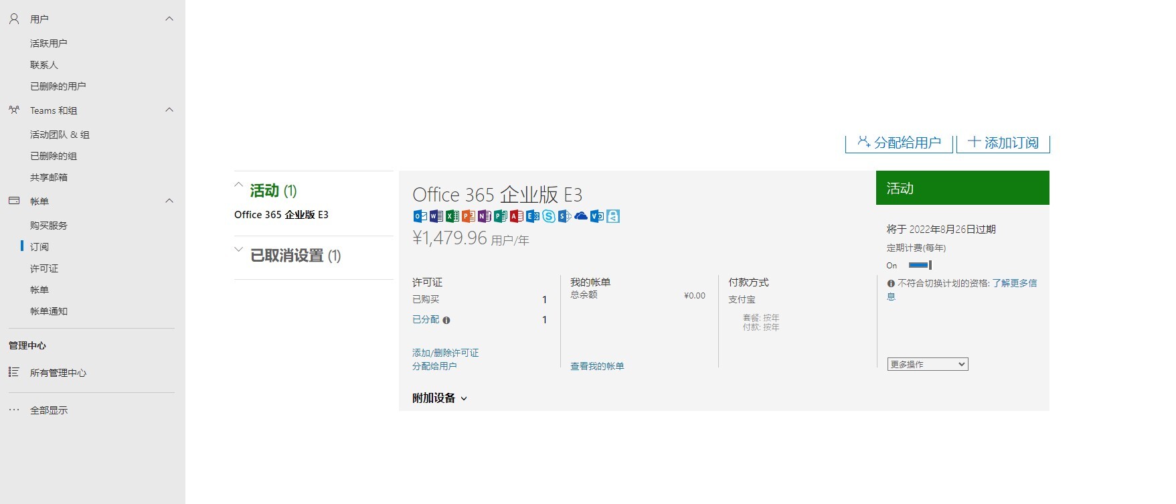Screen dimensions: 1176x504
Task: Click the Teams 和组 icon in sidebar
Action: (x=14, y=110)
